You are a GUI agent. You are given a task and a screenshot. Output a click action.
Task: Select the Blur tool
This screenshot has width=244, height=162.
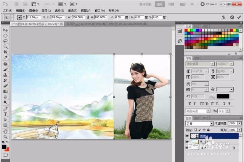(5, 97)
